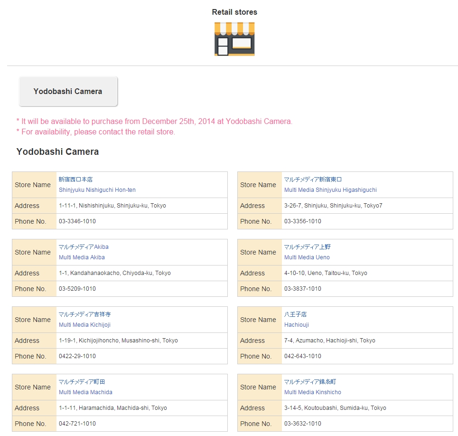Click the Machida address 1-1-11, Haramachida
The image size is (458, 436).
112,408
